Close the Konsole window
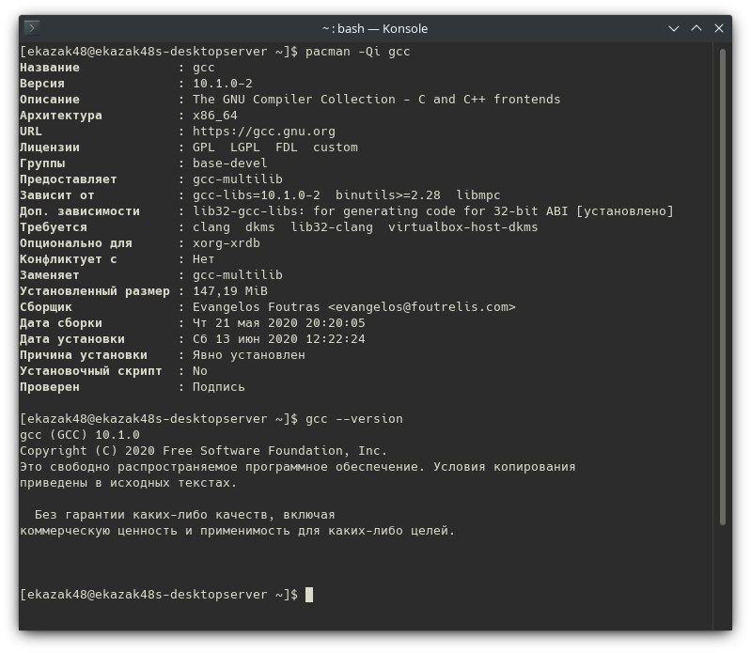751x653 pixels. point(719,29)
